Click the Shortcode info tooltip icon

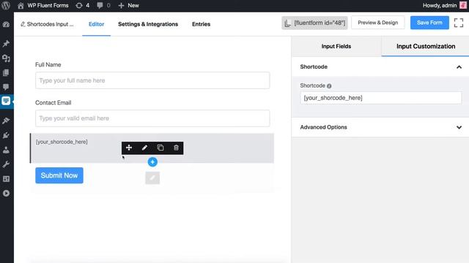point(329,86)
